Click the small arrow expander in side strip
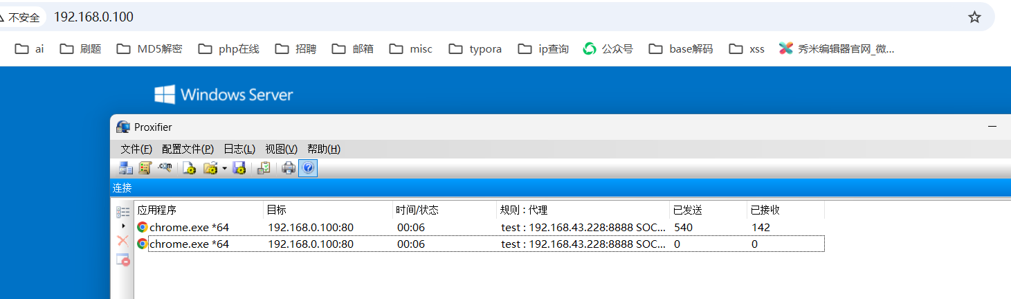Viewport: 1011px width, 299px height. tap(123, 226)
